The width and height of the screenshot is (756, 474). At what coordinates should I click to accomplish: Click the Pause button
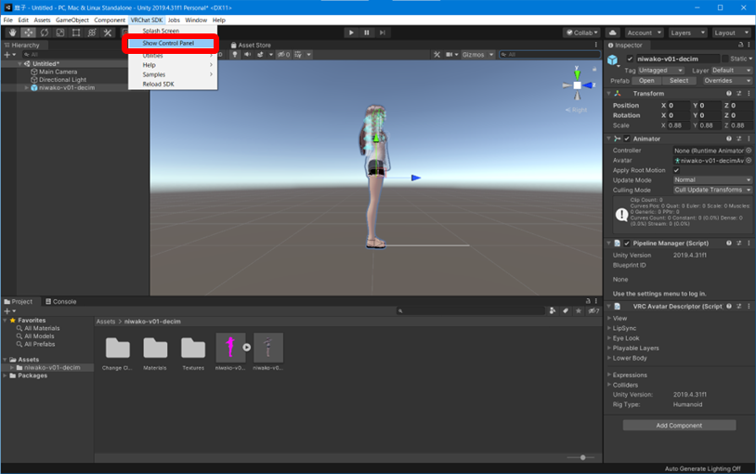pyautogui.click(x=367, y=33)
